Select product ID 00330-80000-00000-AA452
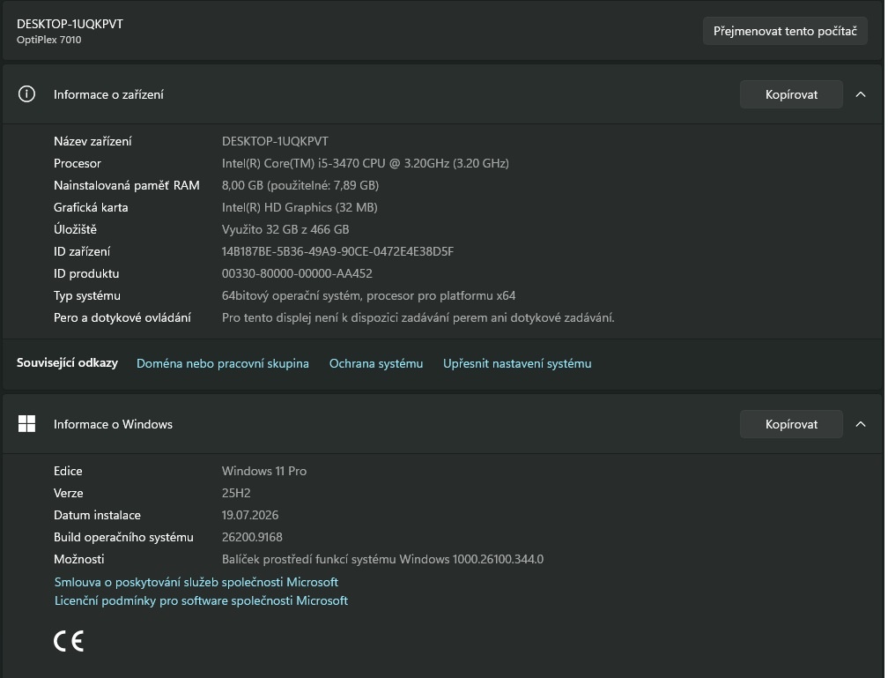This screenshot has width=888, height=678. click(297, 274)
